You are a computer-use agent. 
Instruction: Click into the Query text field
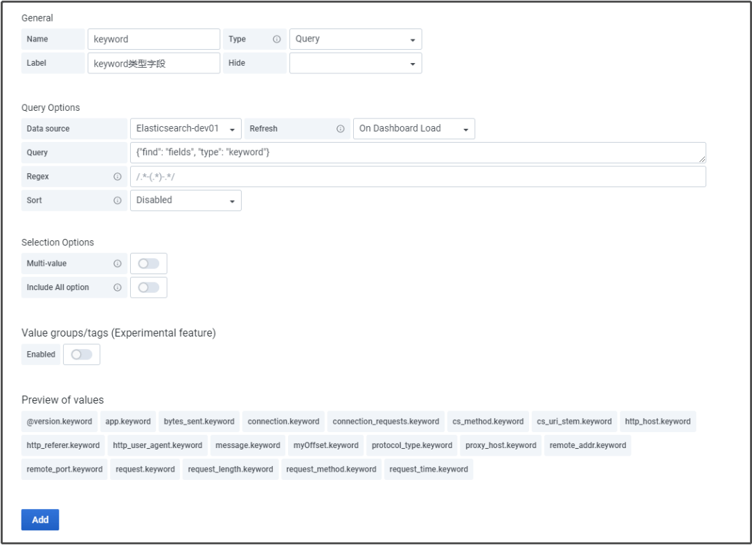(415, 152)
